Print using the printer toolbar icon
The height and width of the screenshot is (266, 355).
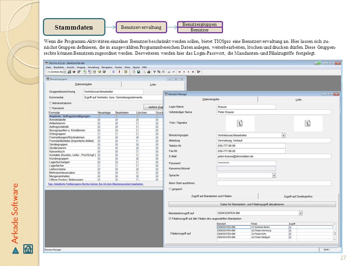click(x=149, y=72)
